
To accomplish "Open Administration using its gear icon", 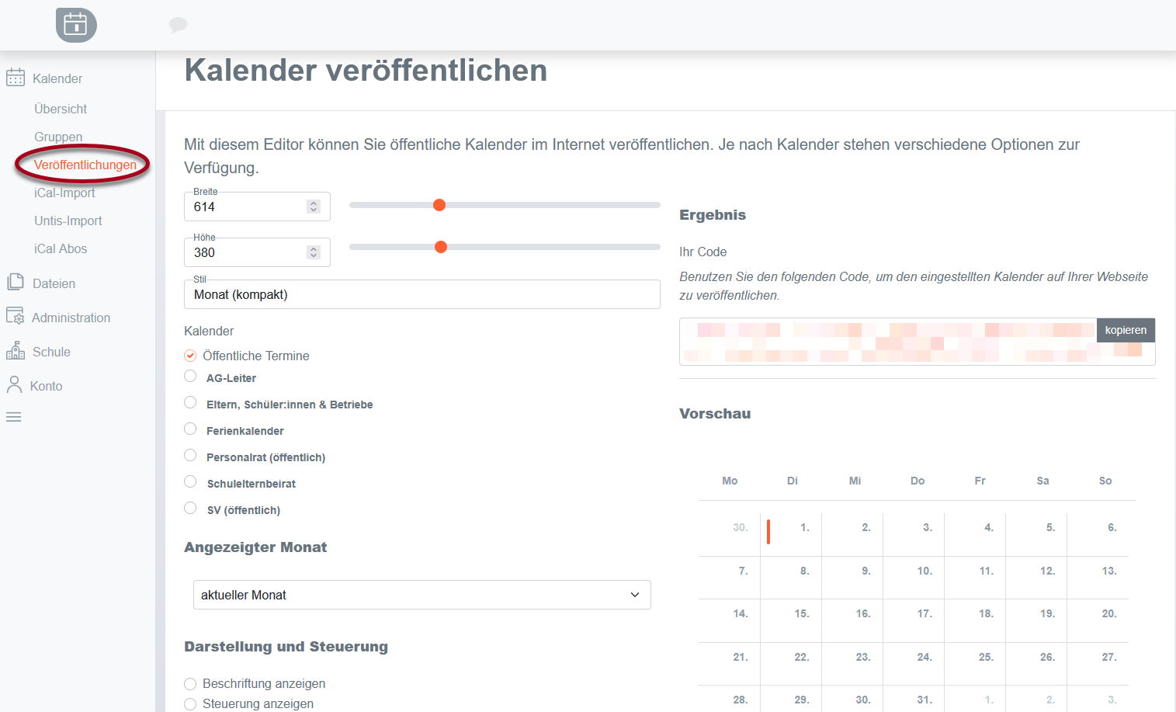I will [x=16, y=317].
